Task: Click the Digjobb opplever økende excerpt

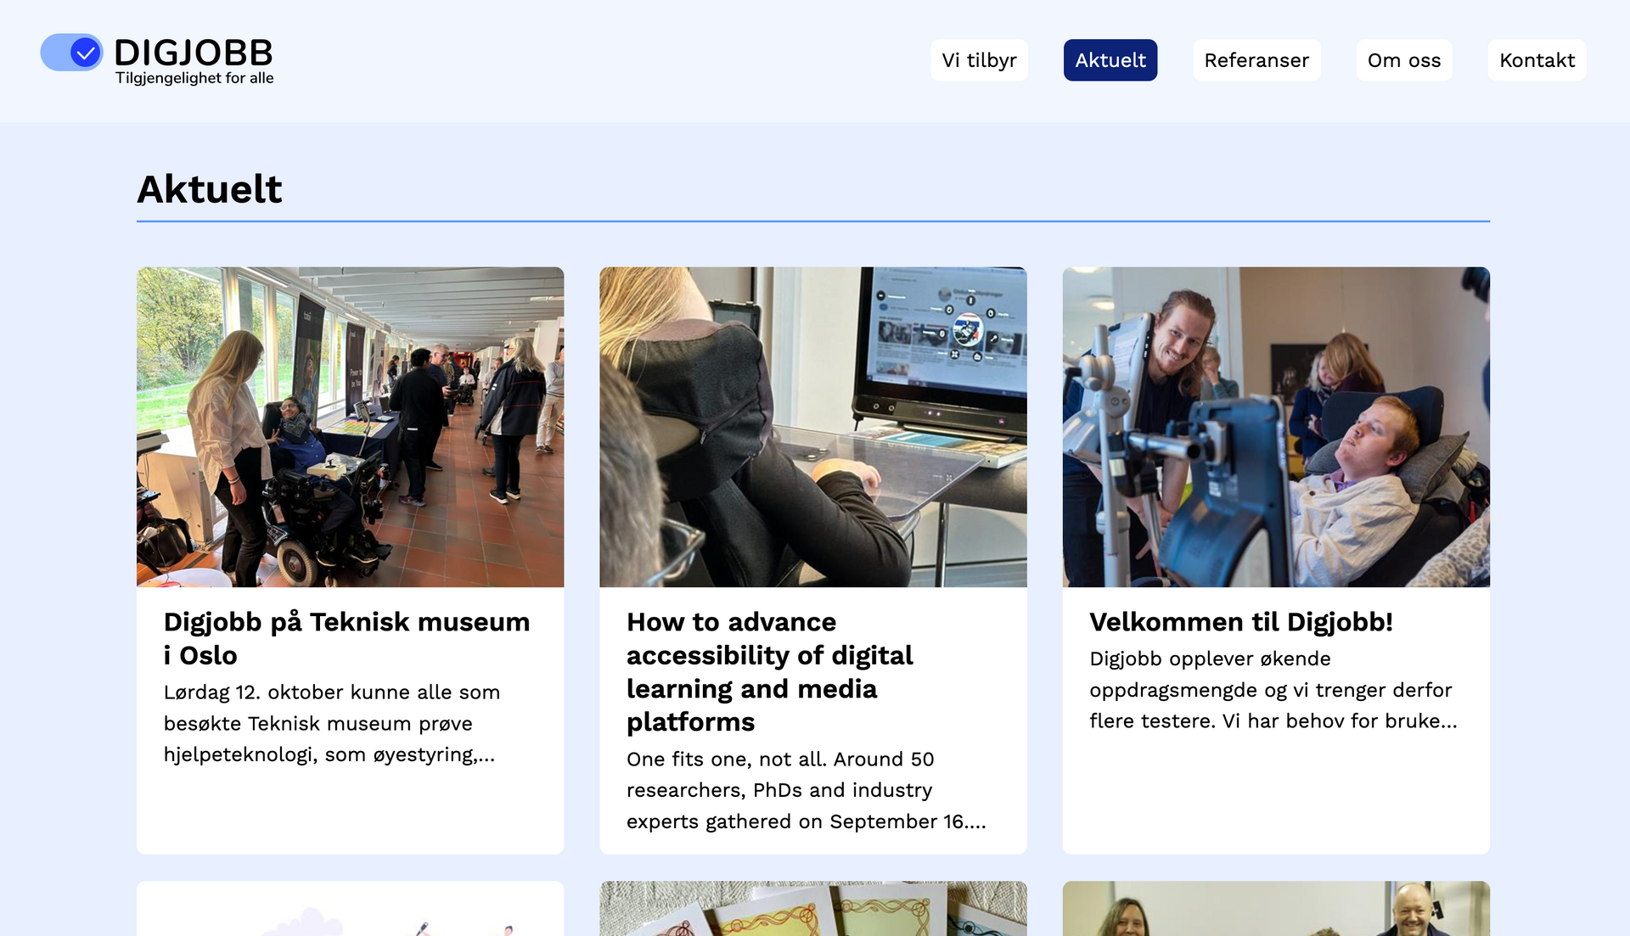Action: click(1272, 689)
